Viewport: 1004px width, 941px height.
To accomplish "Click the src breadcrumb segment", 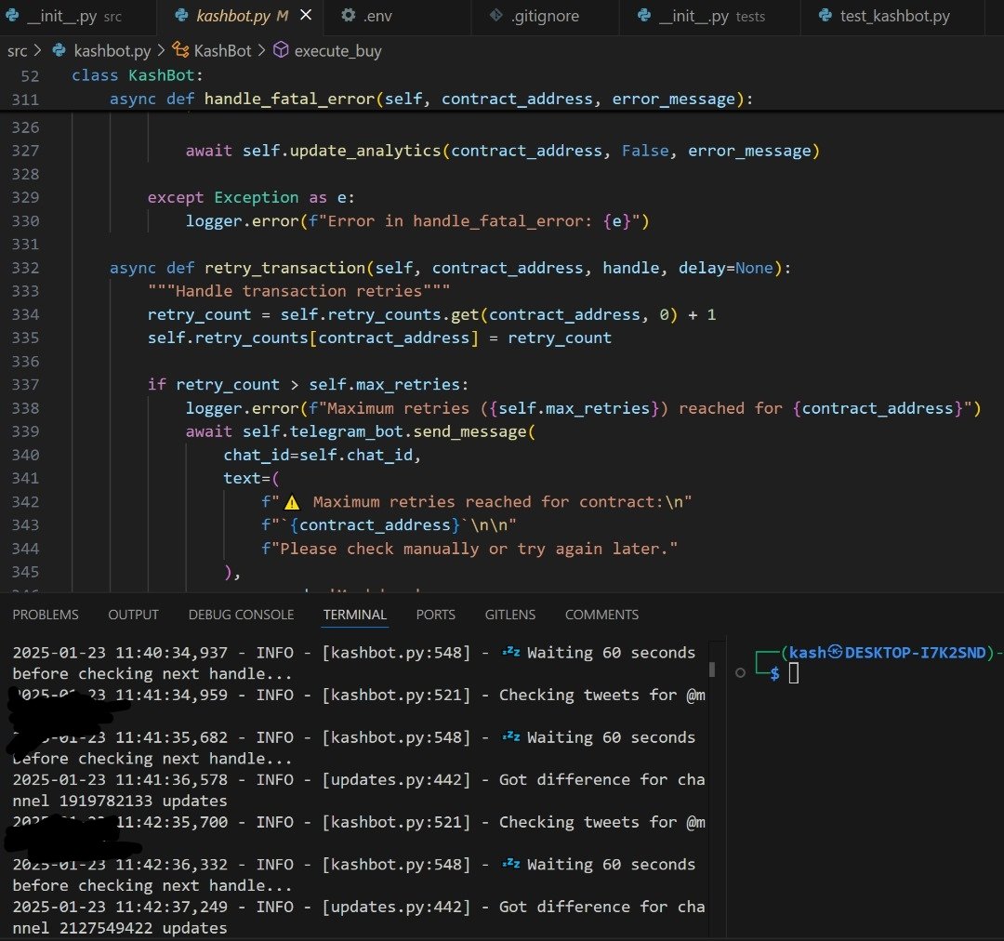I will point(18,50).
